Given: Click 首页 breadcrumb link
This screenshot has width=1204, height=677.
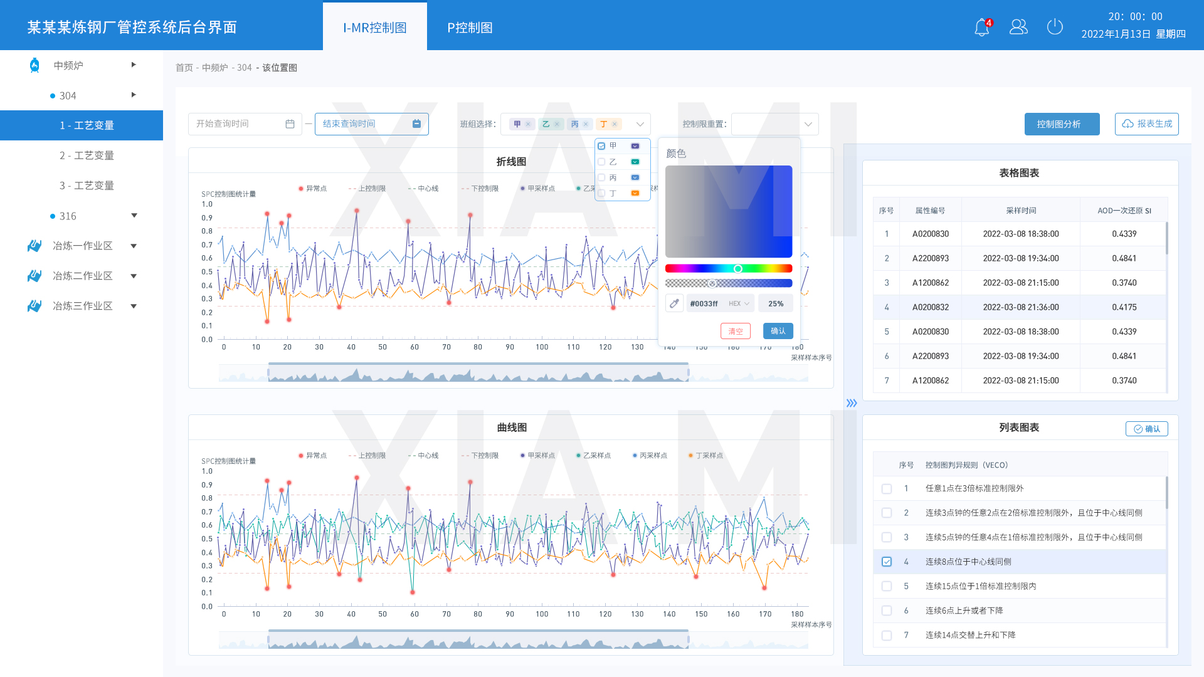Looking at the screenshot, I should tap(184, 68).
